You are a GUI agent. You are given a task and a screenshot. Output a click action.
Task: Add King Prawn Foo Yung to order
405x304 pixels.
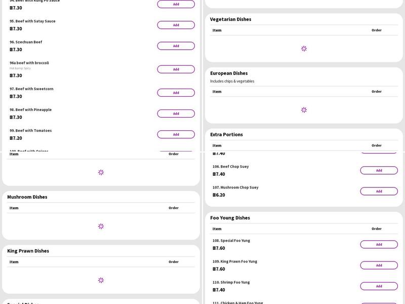tap(379, 265)
